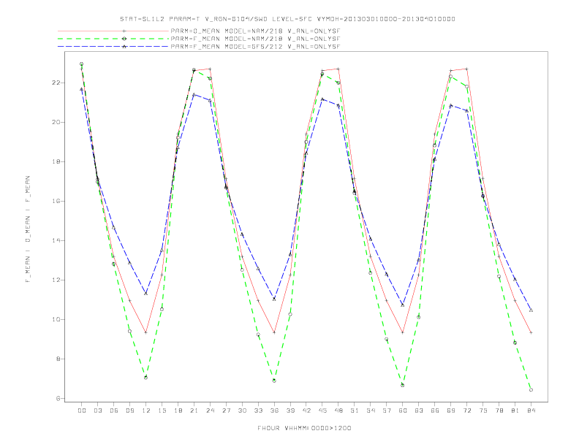
Task: Click x-axis forecast hour label 39
Action: [x=290, y=410]
